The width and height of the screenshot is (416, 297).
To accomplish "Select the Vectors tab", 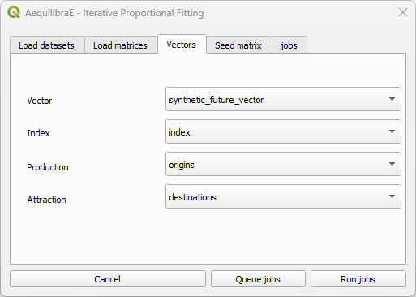I will (x=182, y=45).
